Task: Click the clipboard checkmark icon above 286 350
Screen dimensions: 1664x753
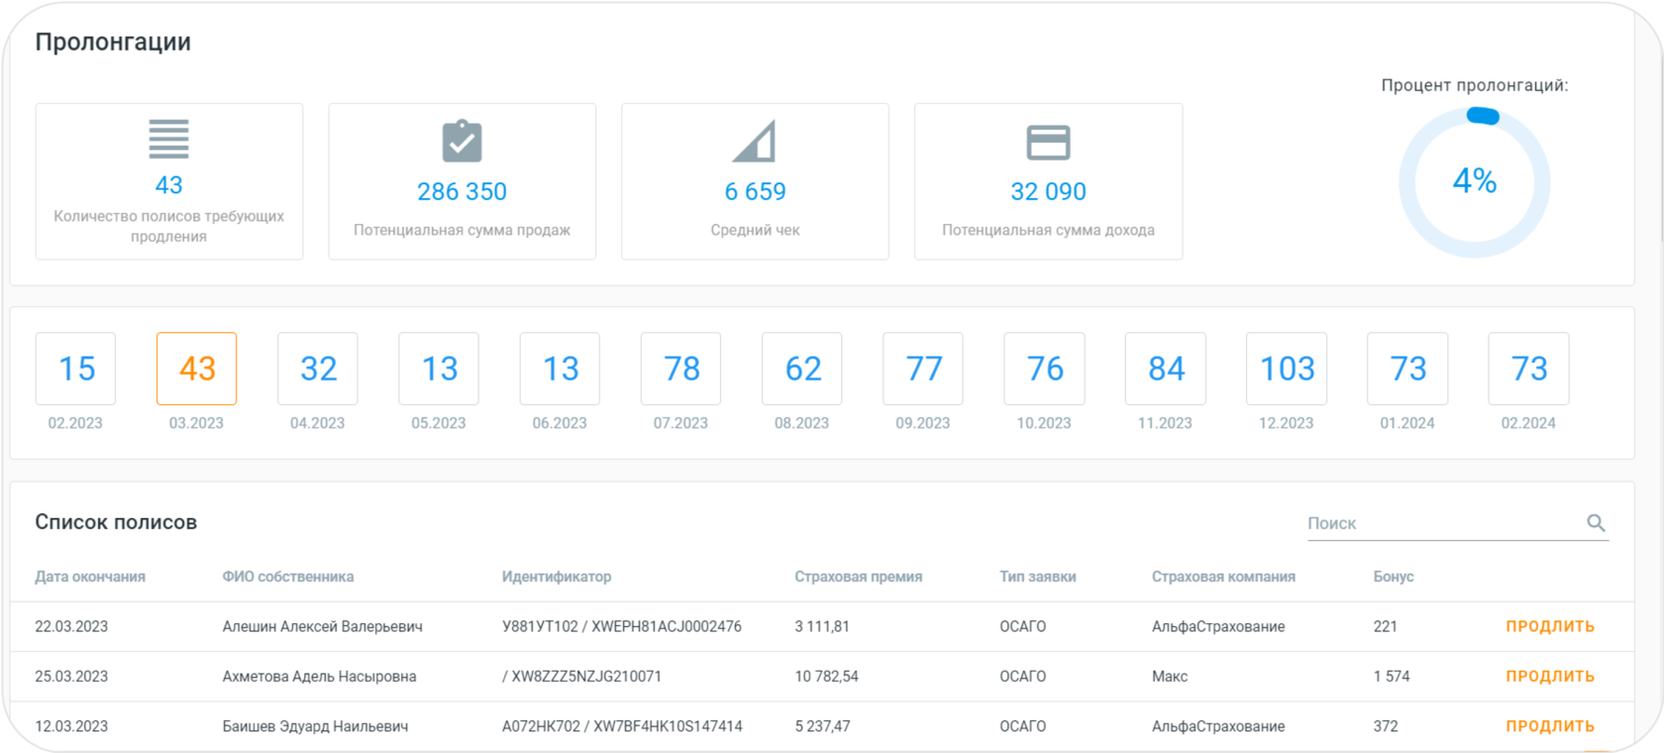Action: [462, 141]
